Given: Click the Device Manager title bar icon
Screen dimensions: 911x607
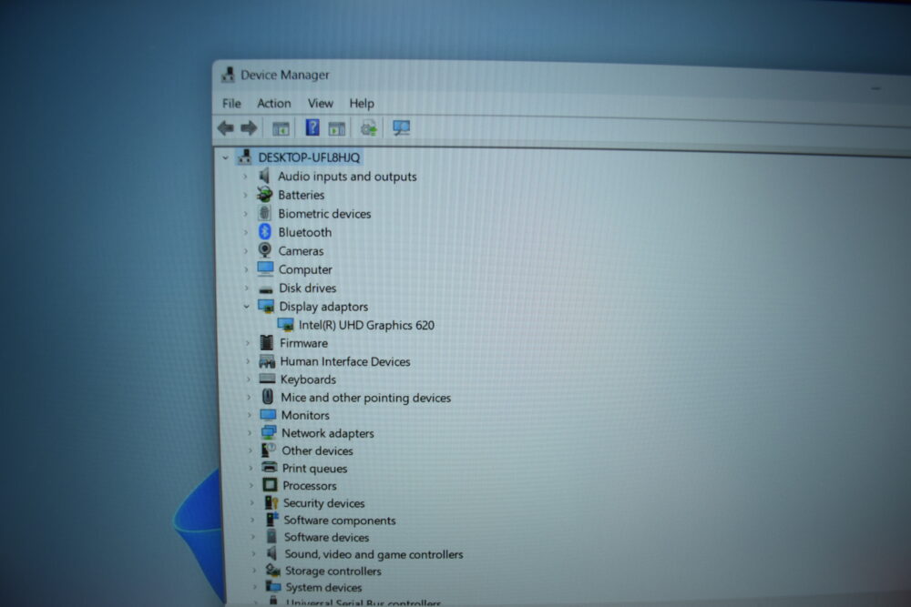Looking at the screenshot, I should [x=229, y=75].
